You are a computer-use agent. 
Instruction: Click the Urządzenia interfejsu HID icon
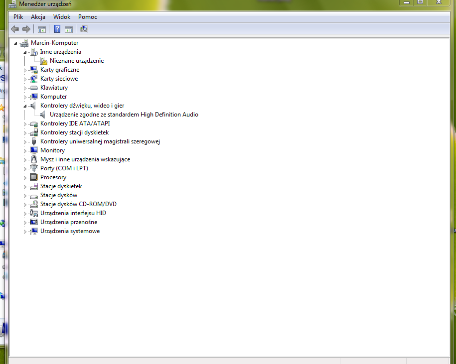(34, 213)
